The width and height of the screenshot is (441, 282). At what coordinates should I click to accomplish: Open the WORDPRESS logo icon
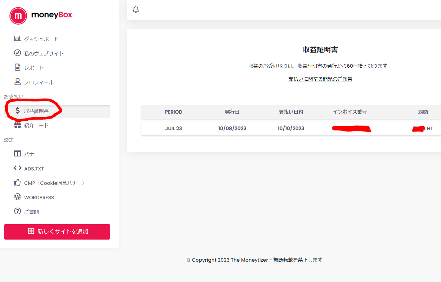17,197
